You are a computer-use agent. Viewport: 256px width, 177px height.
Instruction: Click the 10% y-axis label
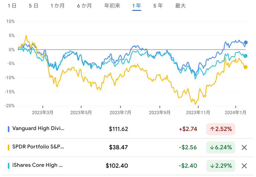point(11,22)
